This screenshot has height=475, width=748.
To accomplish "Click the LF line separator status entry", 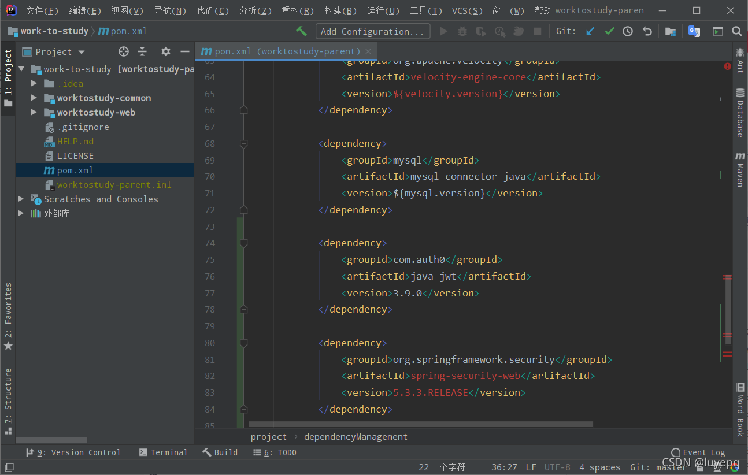I will [531, 467].
